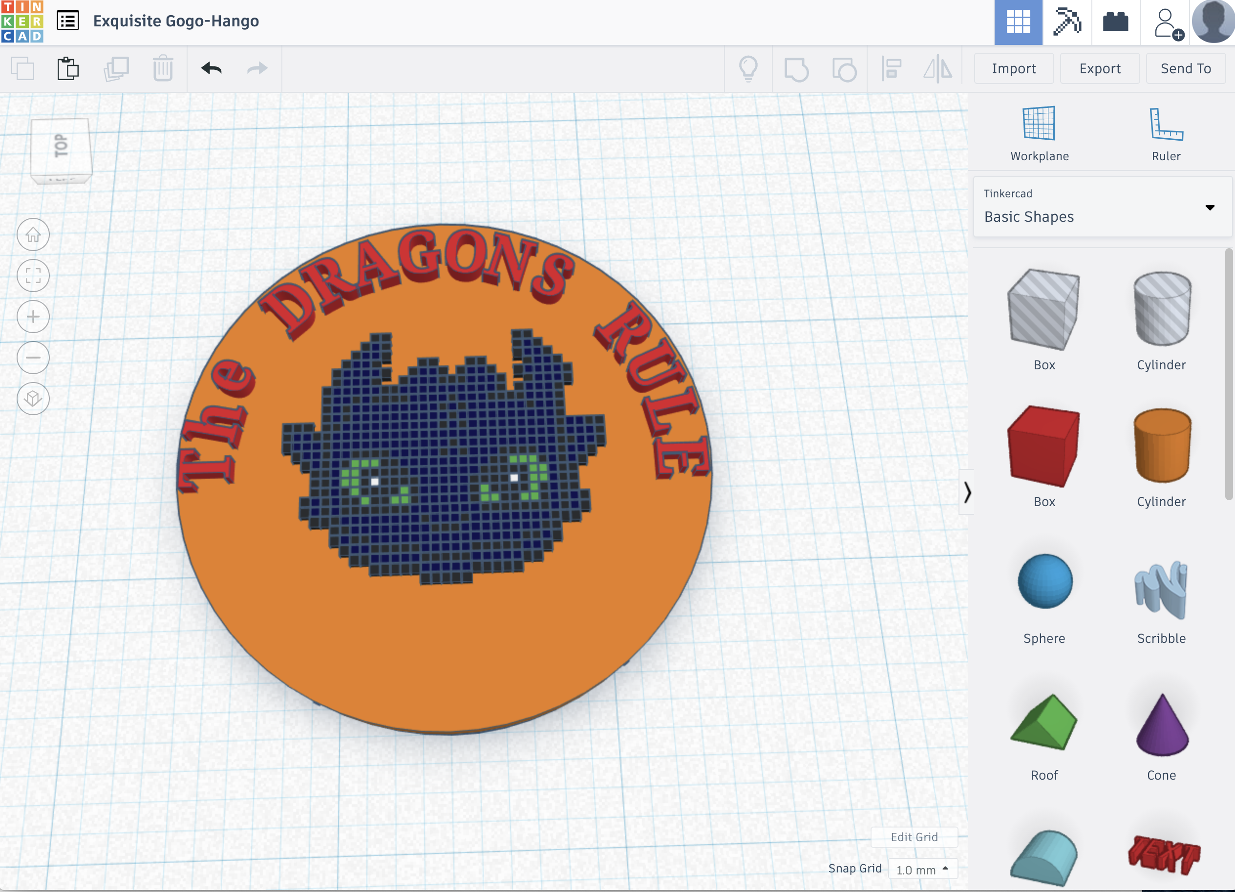Select the Ruler tool
Screen dimensions: 1235x892
[x=1166, y=133]
